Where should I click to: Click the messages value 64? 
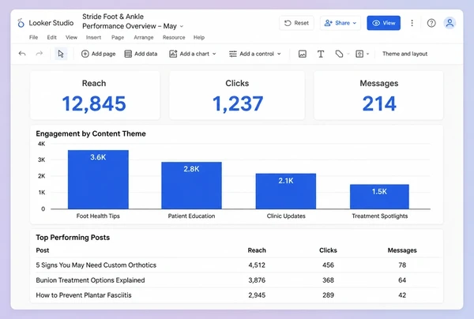[x=402, y=280]
